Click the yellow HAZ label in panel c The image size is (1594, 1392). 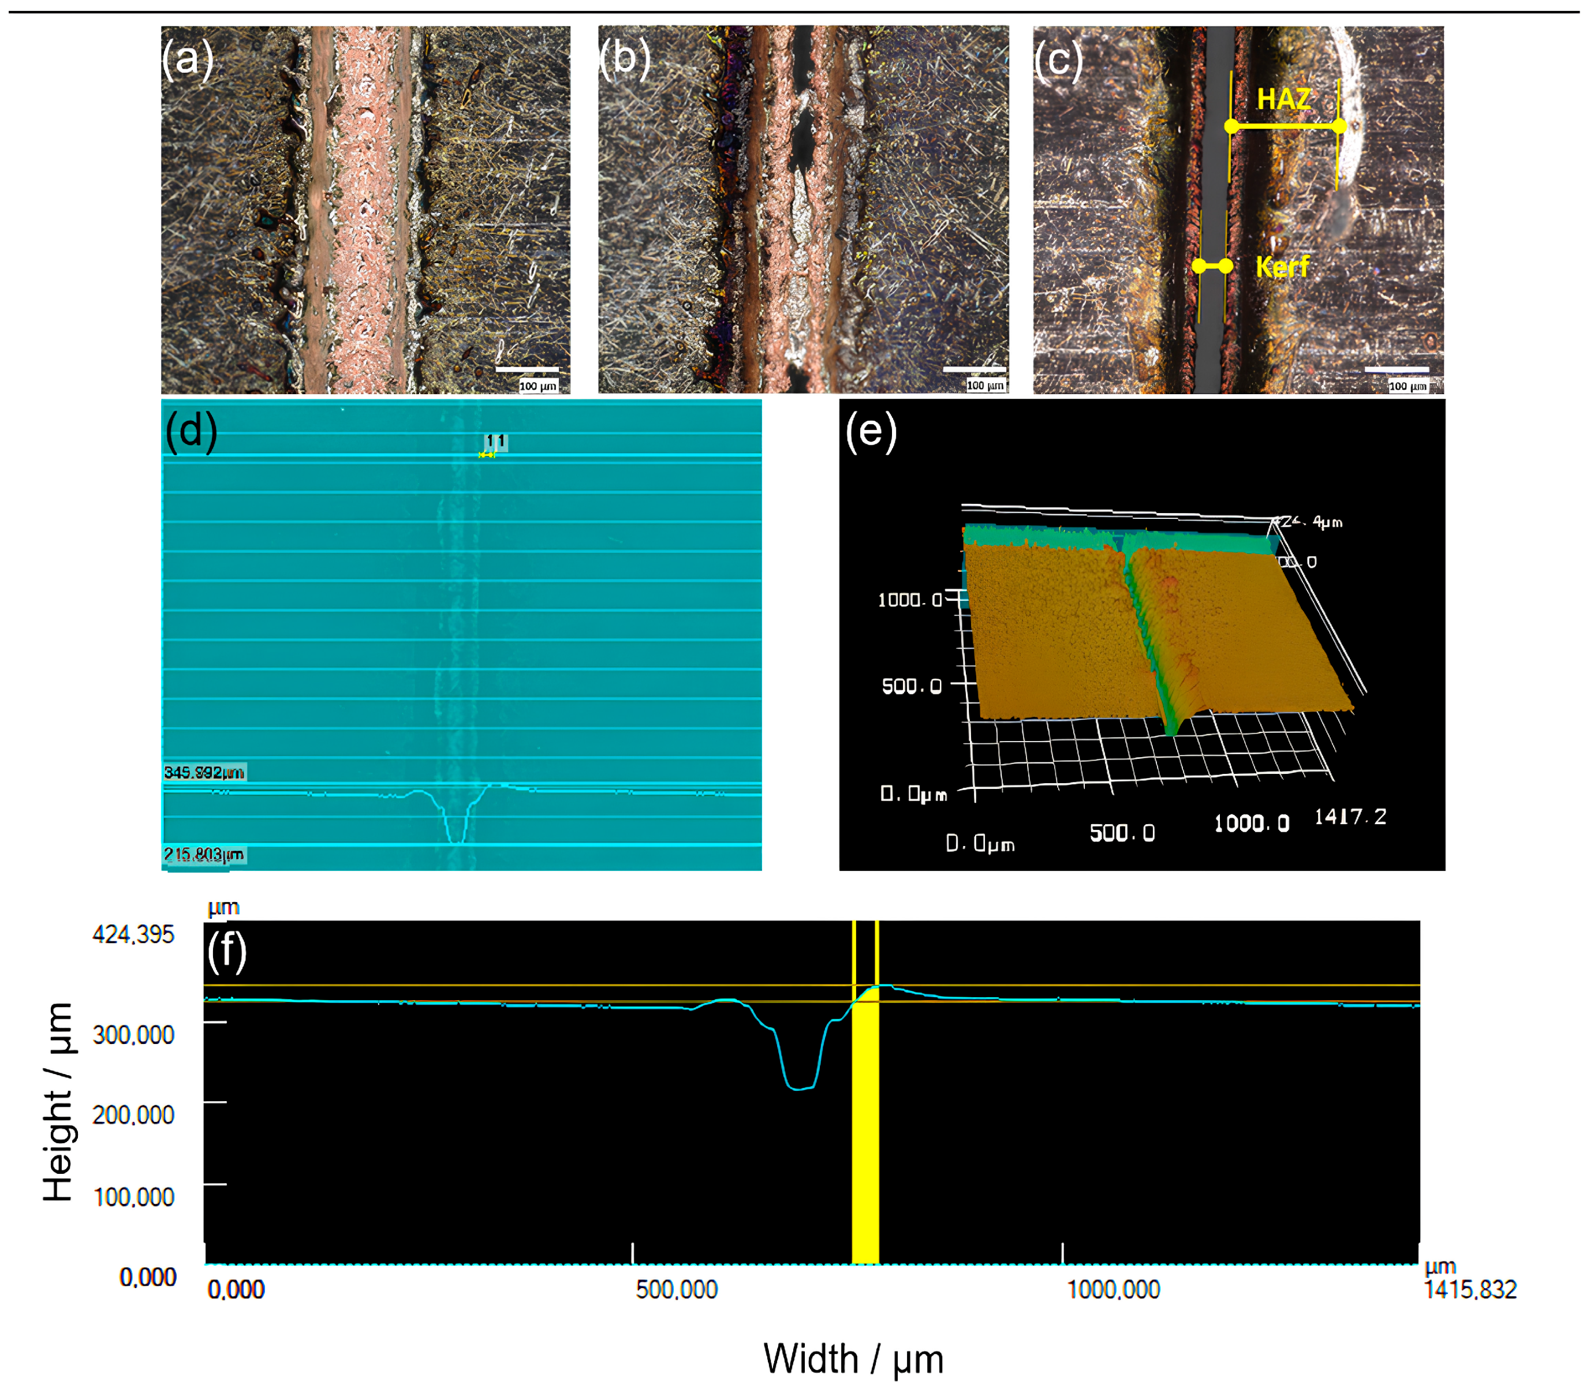pos(1283,99)
